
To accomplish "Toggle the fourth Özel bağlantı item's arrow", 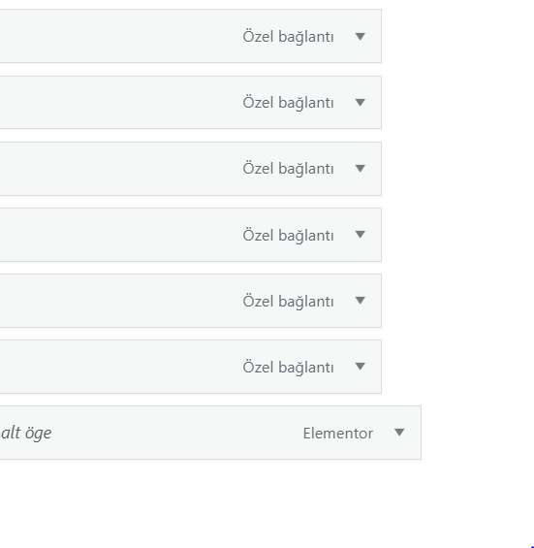I will point(361,235).
